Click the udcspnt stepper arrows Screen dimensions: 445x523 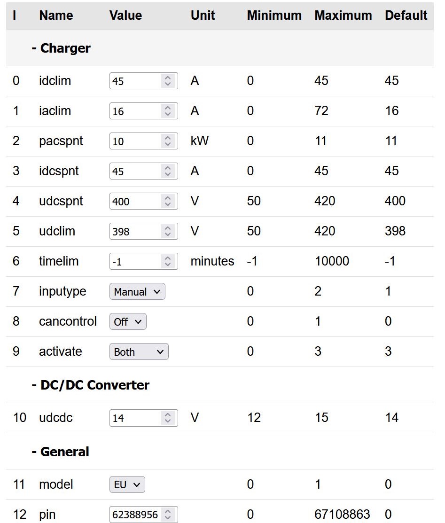[x=167, y=201]
